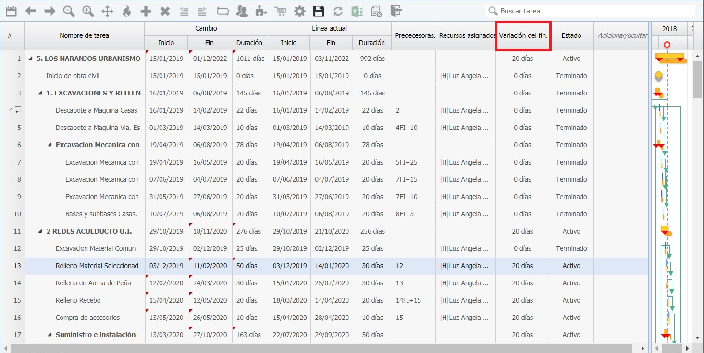Open the resources people icon

pyautogui.click(x=243, y=11)
